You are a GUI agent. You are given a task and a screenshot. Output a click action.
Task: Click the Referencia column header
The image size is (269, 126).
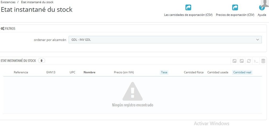21,72
